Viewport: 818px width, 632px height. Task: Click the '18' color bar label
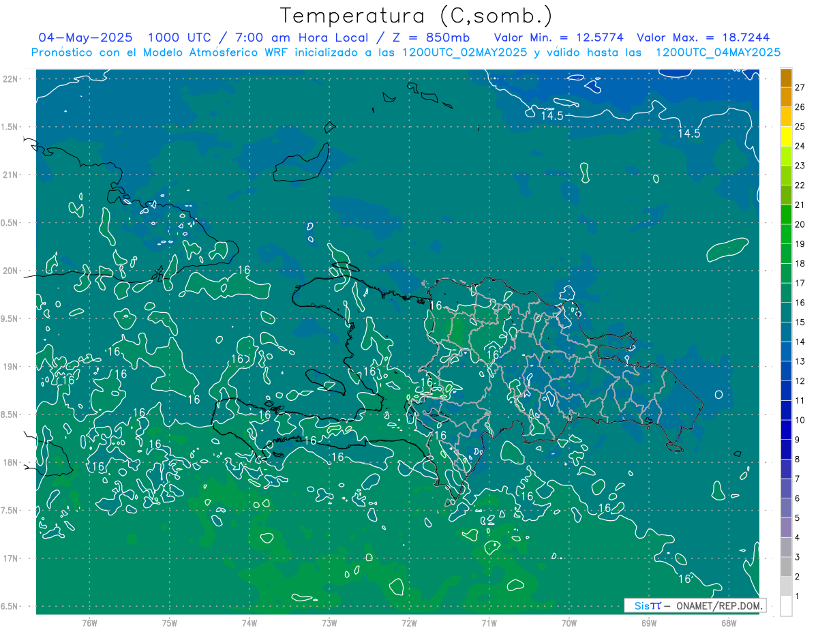coord(800,264)
